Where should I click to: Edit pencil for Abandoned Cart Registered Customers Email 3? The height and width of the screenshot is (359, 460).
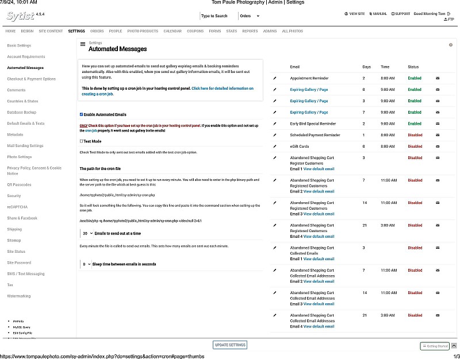pyautogui.click(x=275, y=203)
